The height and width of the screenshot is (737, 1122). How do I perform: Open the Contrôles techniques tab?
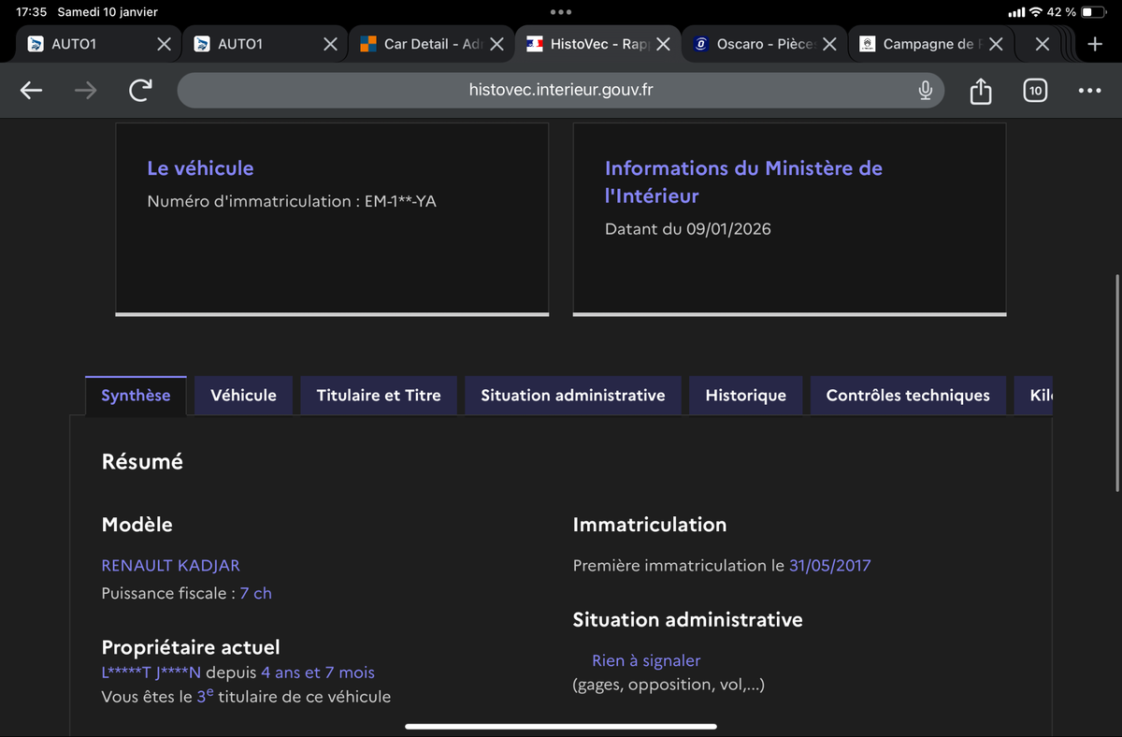tap(907, 396)
